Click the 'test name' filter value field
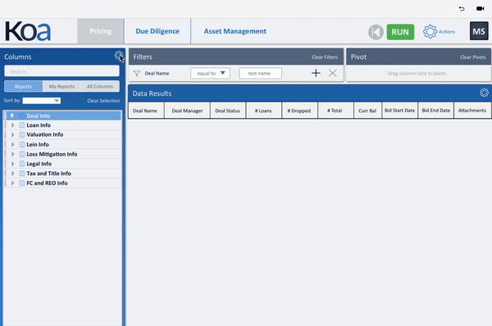Image resolution: width=492 pixels, height=326 pixels. click(260, 74)
